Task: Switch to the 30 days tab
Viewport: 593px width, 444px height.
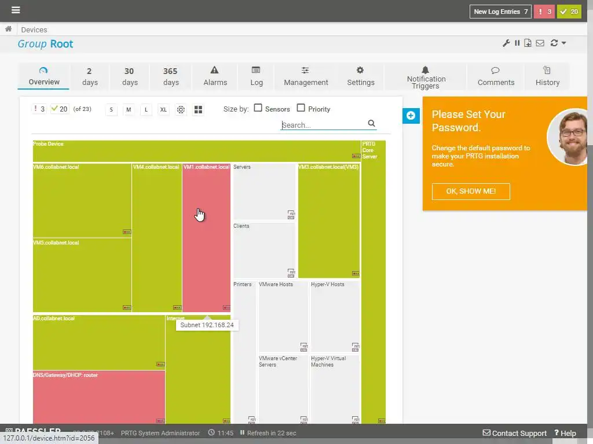Action: pyautogui.click(x=130, y=77)
